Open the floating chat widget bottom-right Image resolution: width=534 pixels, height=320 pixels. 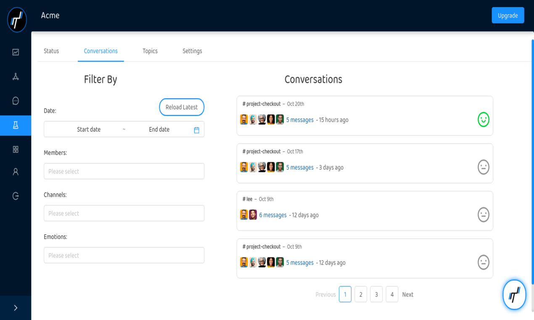[514, 295]
